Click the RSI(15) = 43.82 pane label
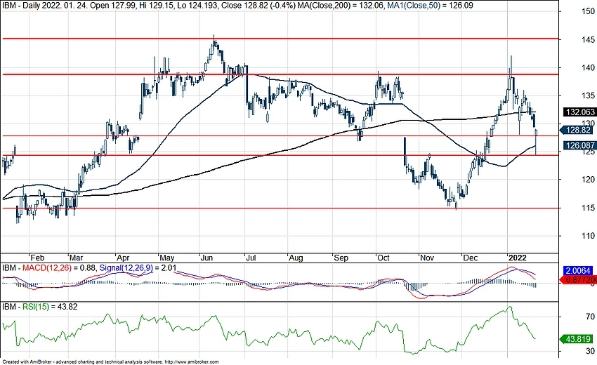The image size is (597, 365). tap(49, 306)
